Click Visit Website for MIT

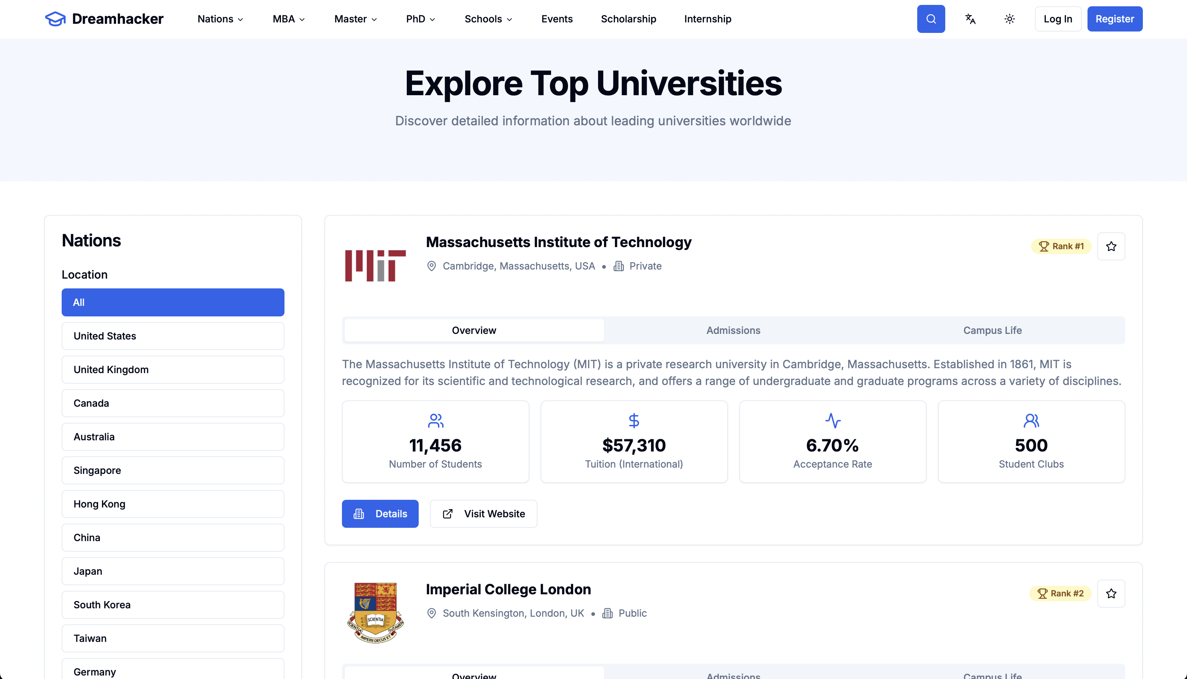click(483, 514)
